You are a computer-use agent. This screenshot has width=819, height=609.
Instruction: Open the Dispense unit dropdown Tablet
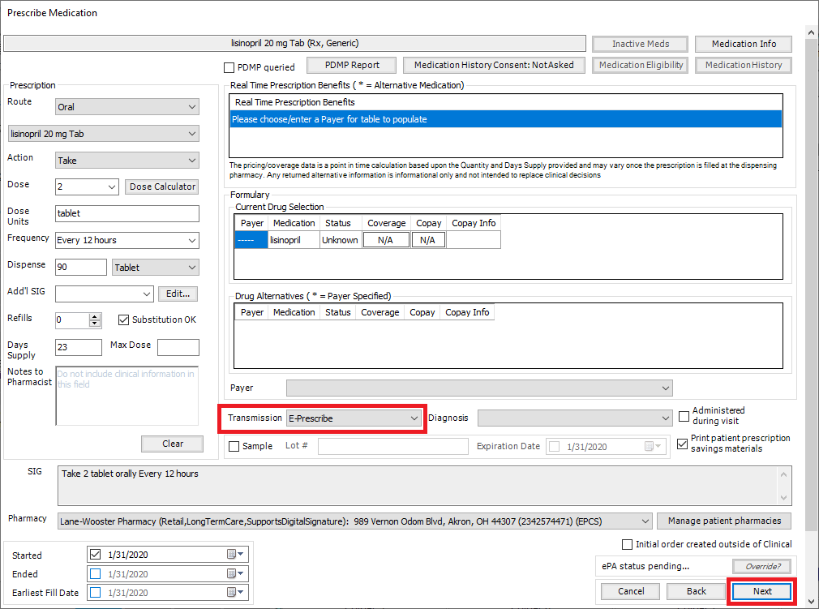pyautogui.click(x=155, y=268)
